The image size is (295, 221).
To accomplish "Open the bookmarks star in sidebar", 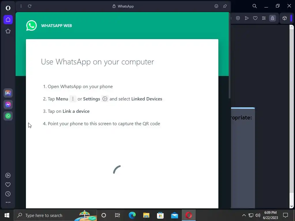I will [8, 31].
